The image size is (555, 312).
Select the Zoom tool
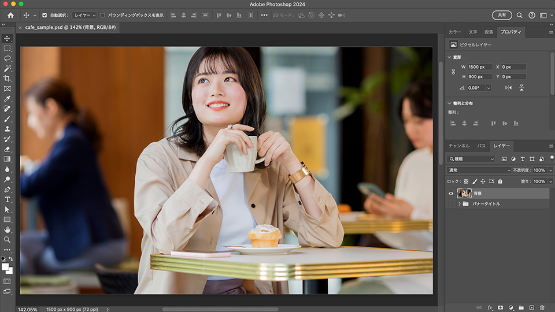click(7, 240)
